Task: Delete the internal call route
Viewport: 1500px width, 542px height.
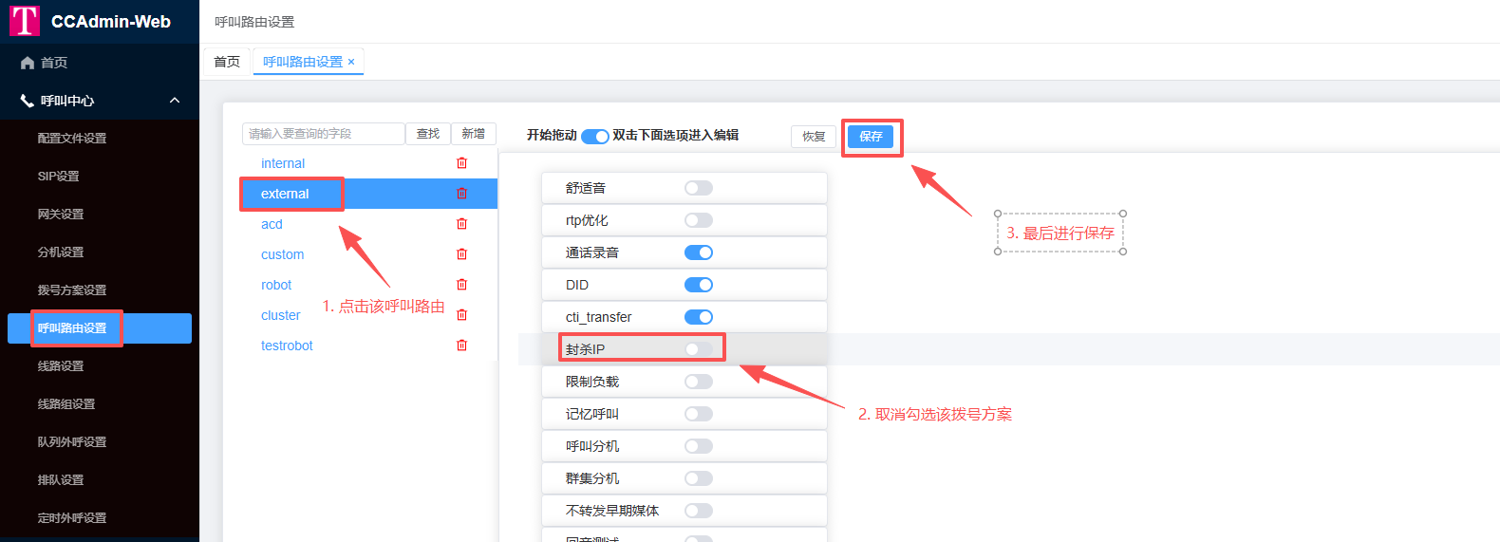Action: [x=461, y=163]
